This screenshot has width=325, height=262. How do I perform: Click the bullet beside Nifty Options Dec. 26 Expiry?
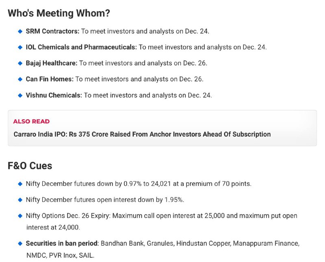pos(20,216)
